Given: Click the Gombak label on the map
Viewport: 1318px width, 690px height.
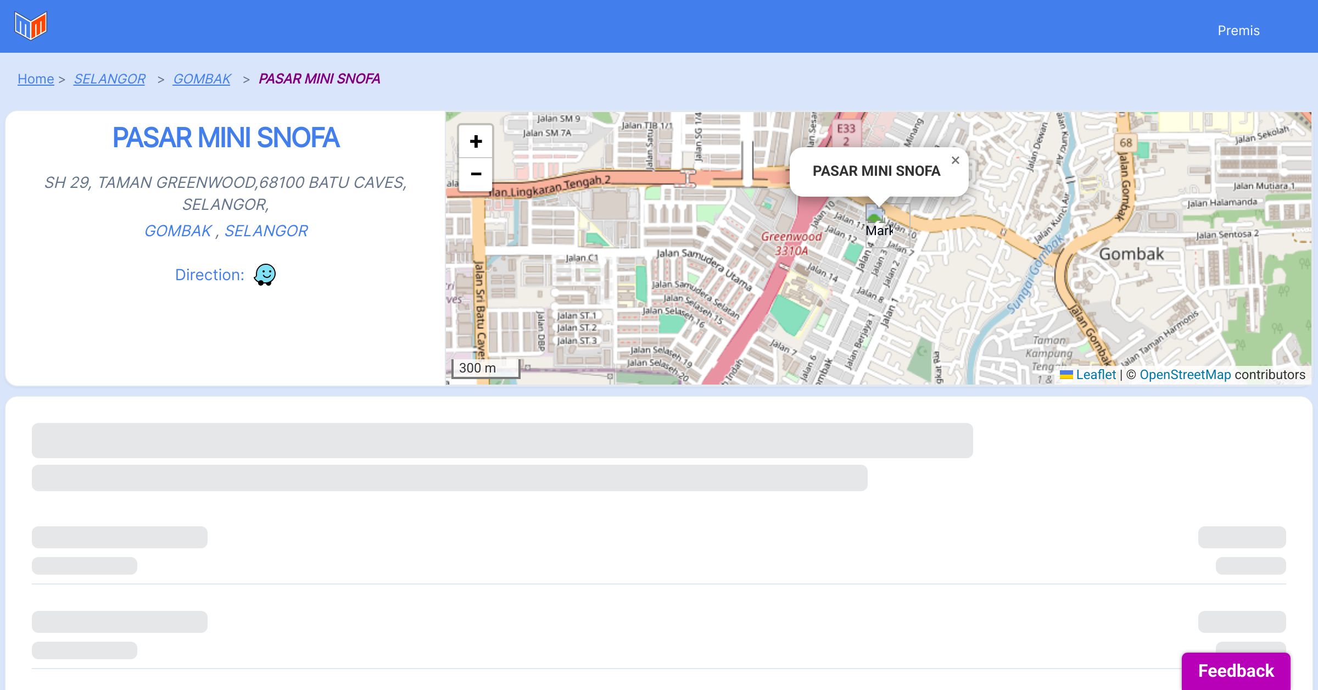Looking at the screenshot, I should click(1131, 254).
